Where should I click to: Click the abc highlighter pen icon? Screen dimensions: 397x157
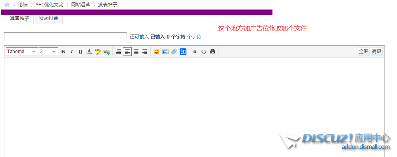pyautogui.click(x=98, y=52)
